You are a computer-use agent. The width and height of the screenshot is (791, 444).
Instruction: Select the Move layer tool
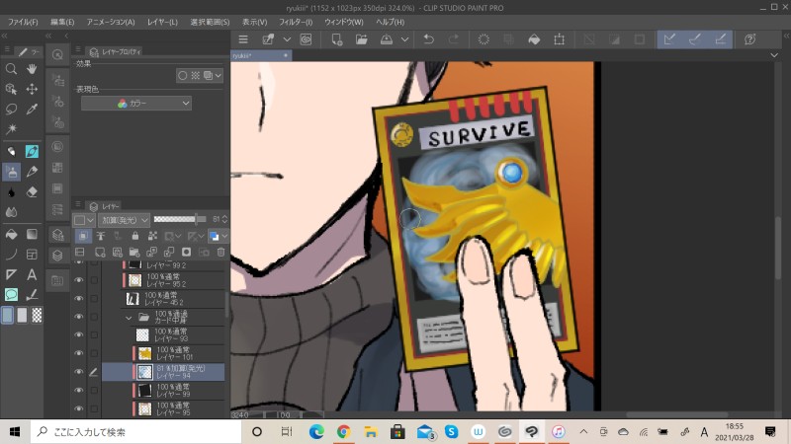[32, 89]
